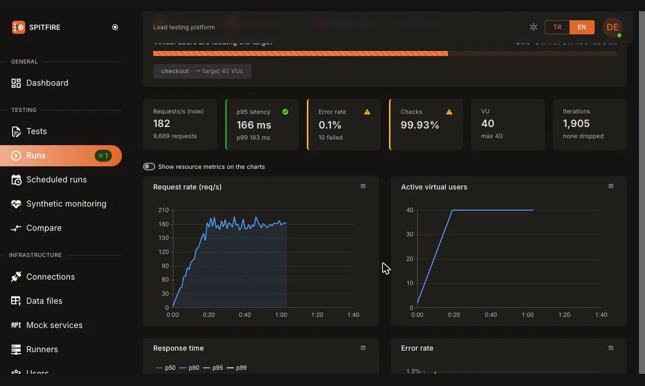The image size is (645, 386).
Task: Open Dashboard via its sidebar icon
Action: [16, 83]
